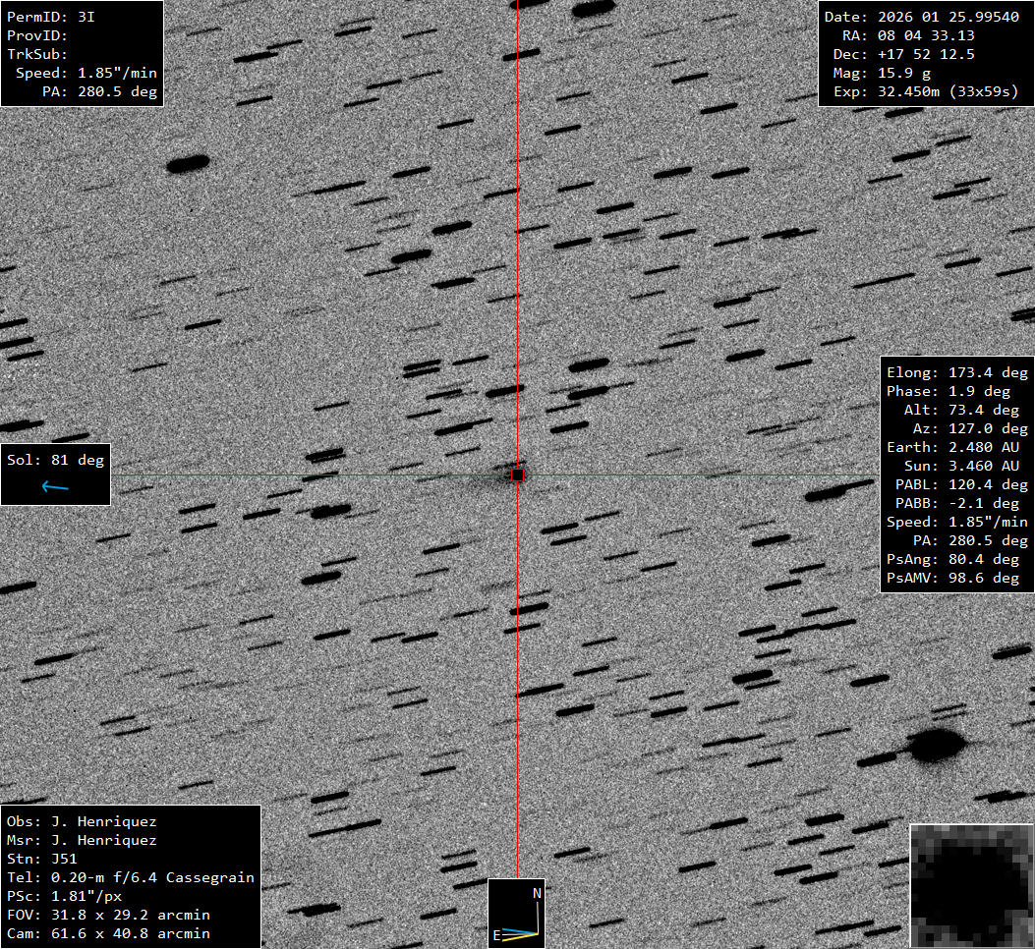The width and height of the screenshot is (1035, 949).
Task: Click the Exp: 32.450m (33x59s) line
Action: [921, 91]
